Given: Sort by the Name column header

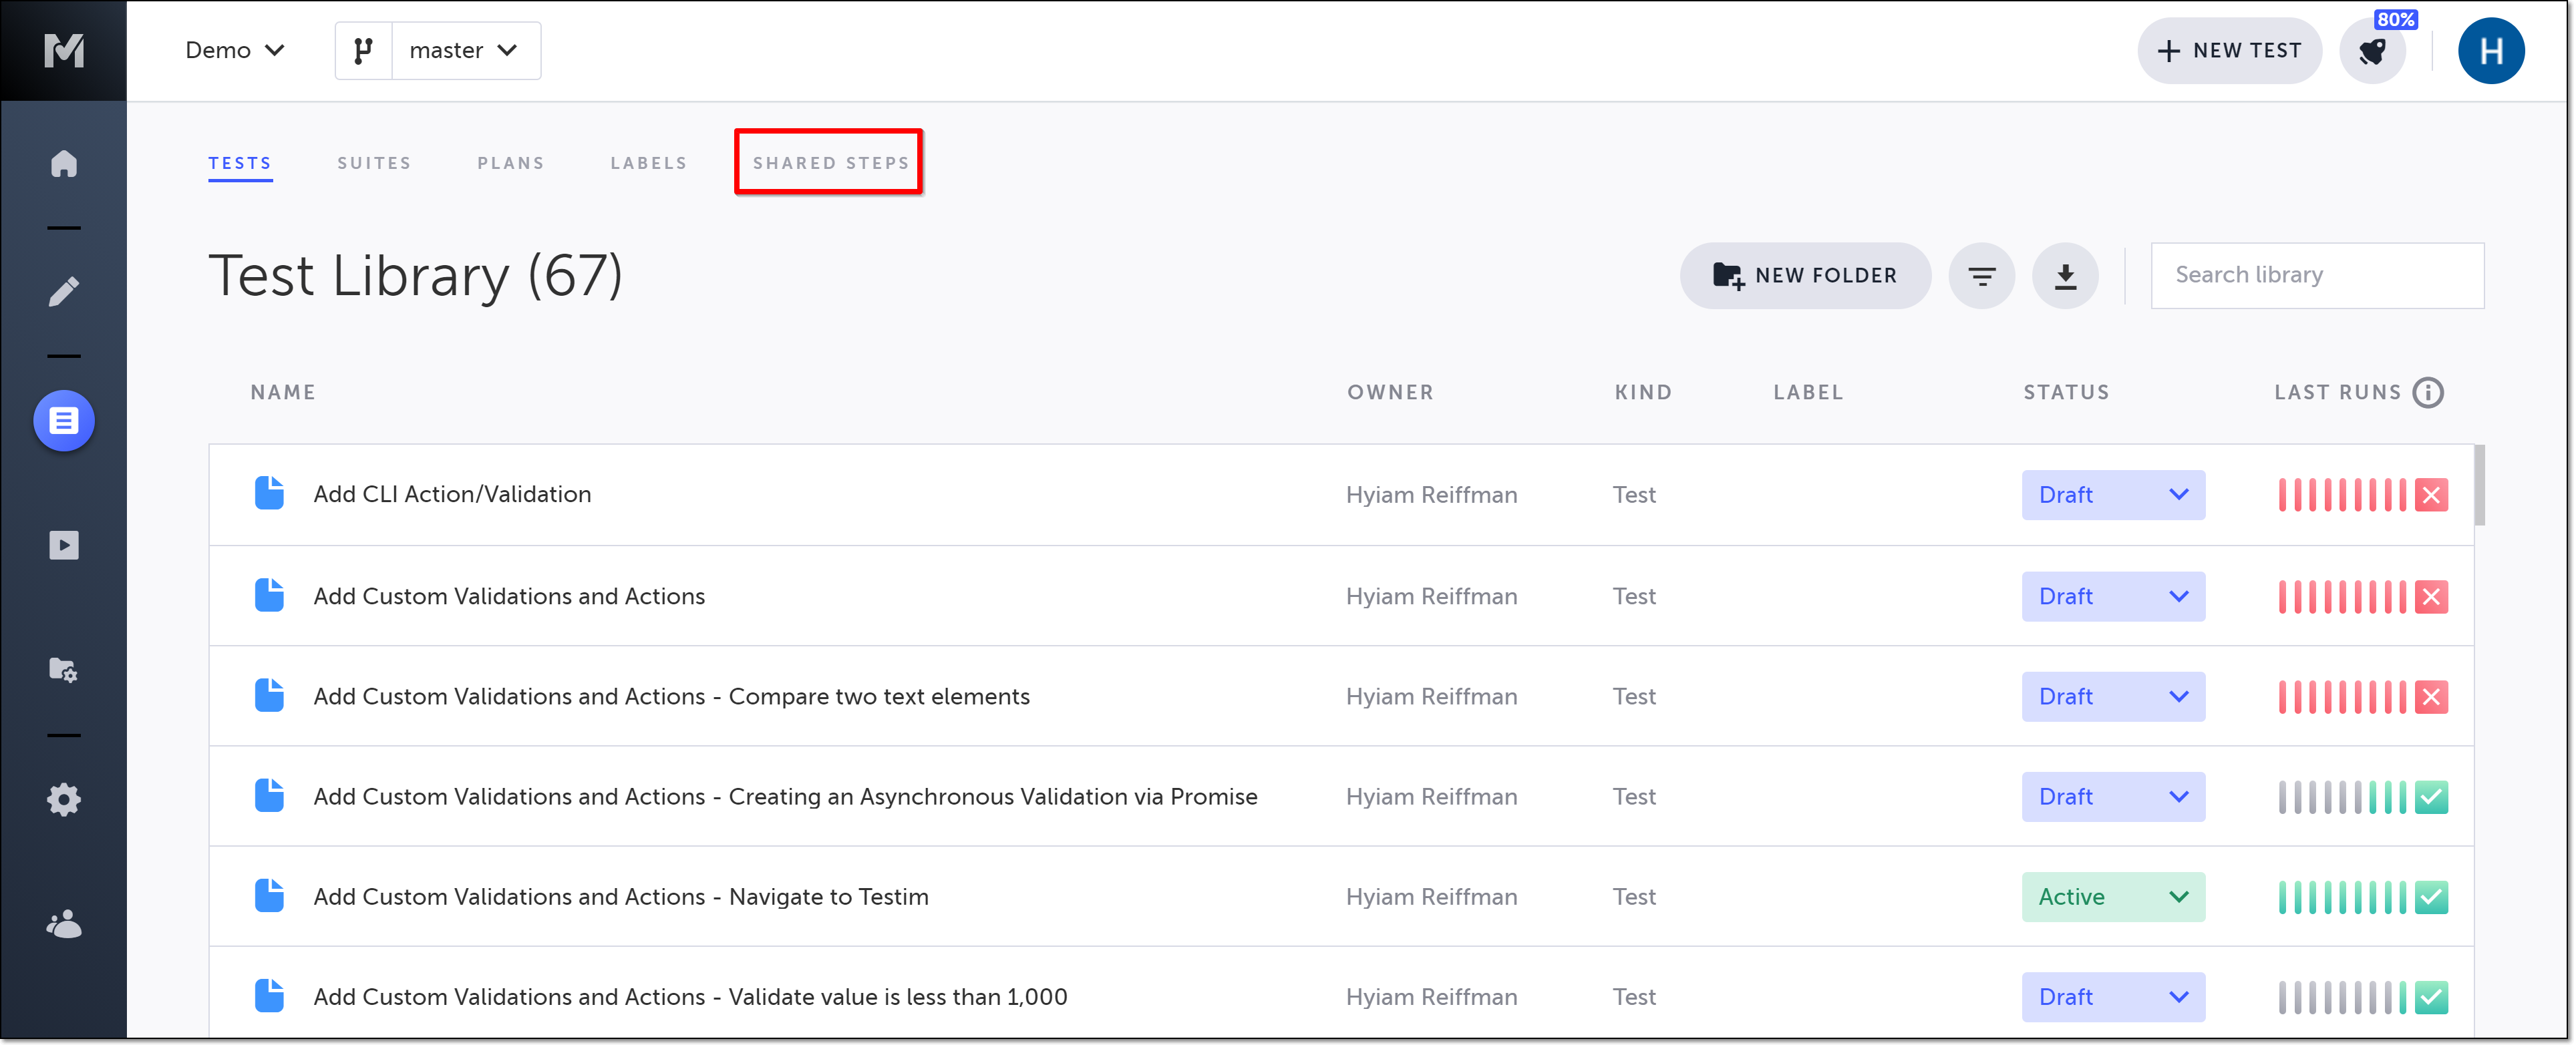Looking at the screenshot, I should click(283, 393).
